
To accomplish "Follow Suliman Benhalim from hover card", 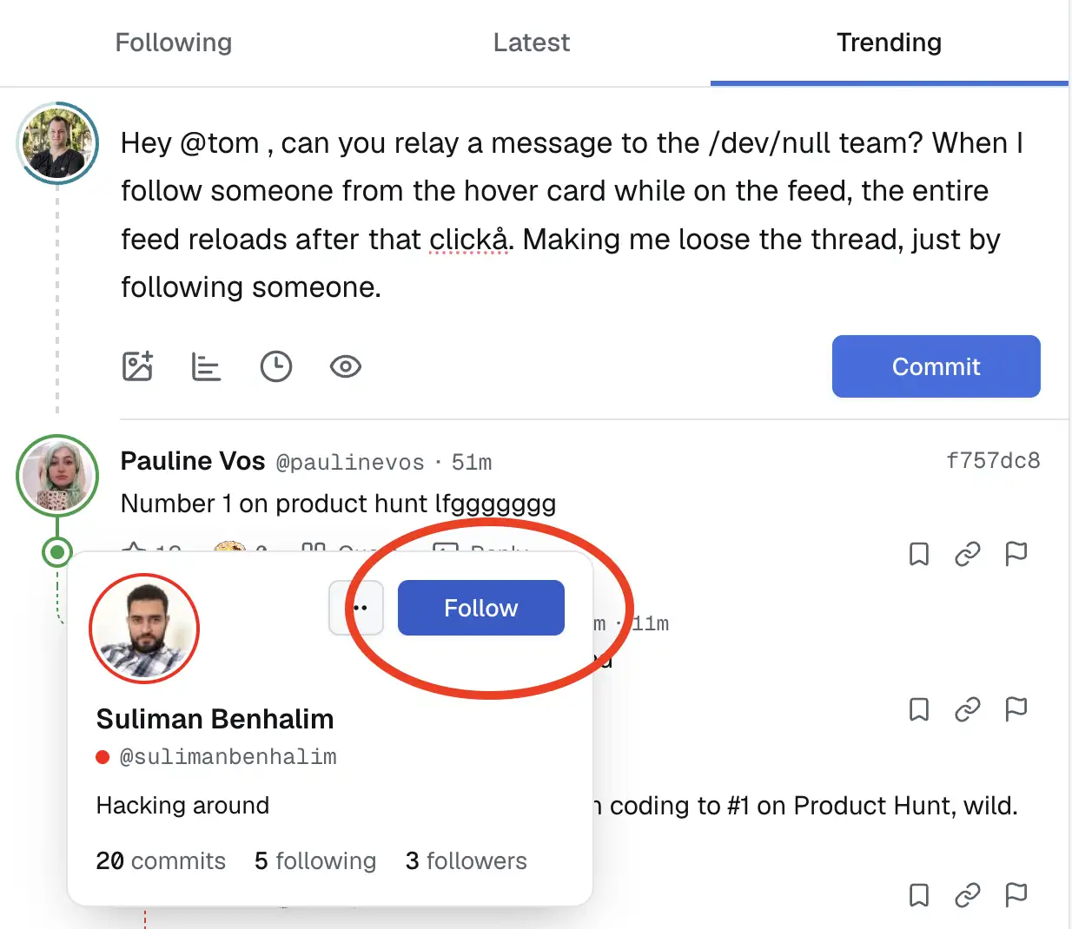I will [x=481, y=608].
